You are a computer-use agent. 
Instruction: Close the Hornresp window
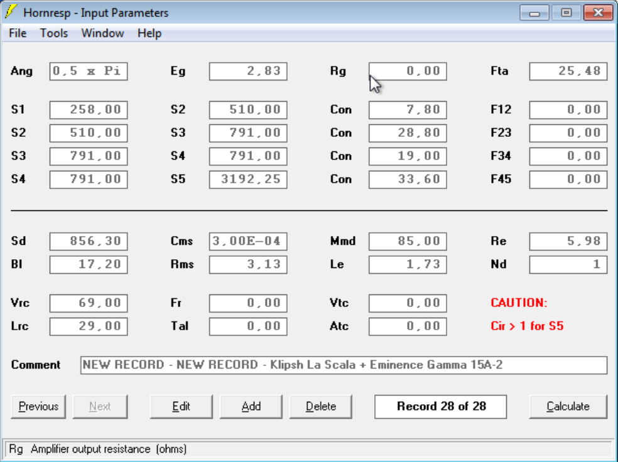click(x=599, y=13)
